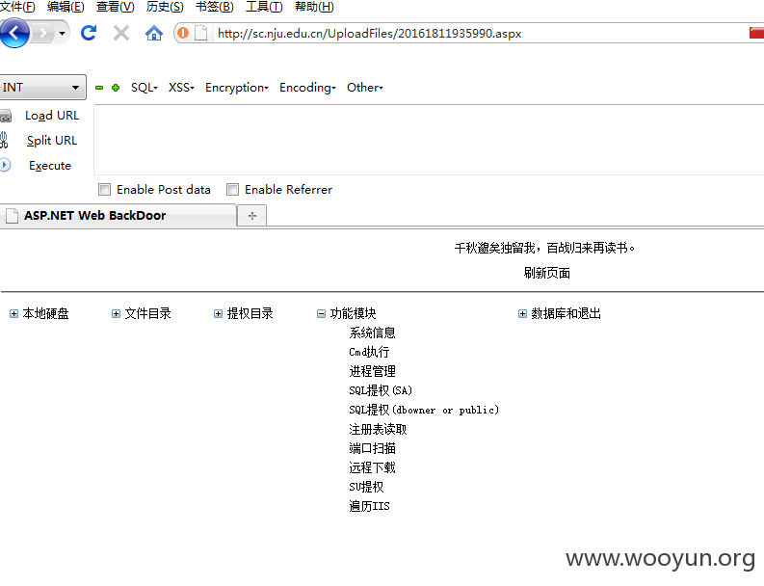Open the 文件(F) menu
This screenshot has height=586, width=764.
coord(17,7)
